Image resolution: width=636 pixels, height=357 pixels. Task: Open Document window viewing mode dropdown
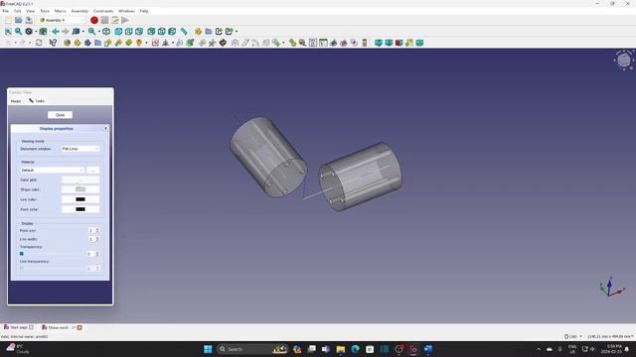tap(80, 149)
